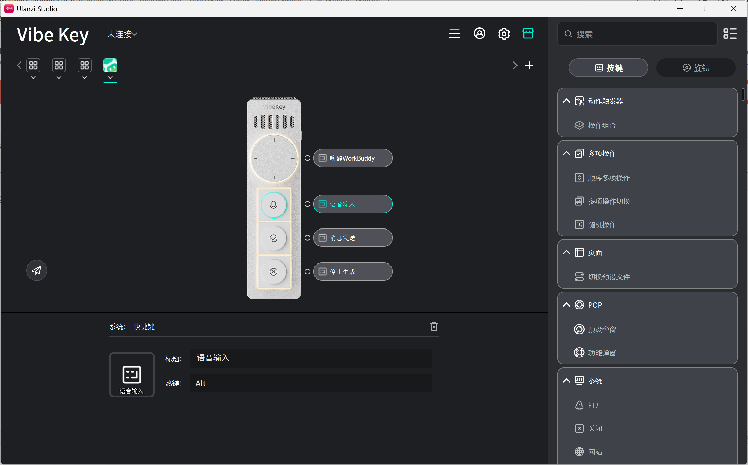Open the settings gear icon
Image resolution: width=748 pixels, height=465 pixels.
[x=504, y=34]
